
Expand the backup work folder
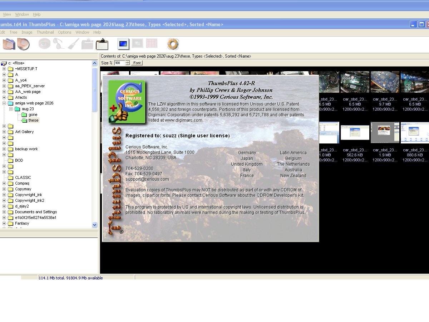coord(4,149)
